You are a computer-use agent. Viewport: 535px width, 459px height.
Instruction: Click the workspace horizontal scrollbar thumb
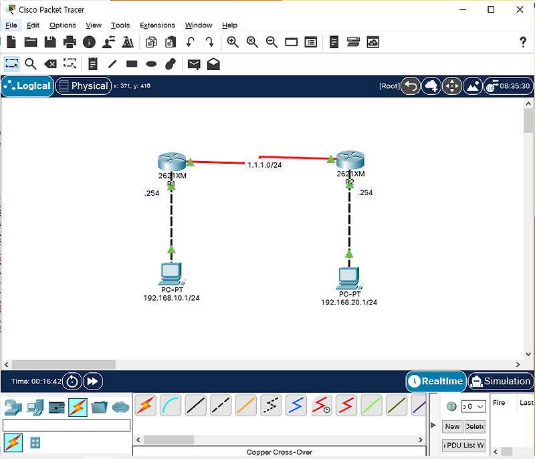64,364
